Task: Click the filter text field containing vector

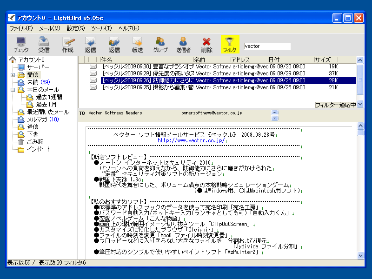Action: (x=267, y=46)
